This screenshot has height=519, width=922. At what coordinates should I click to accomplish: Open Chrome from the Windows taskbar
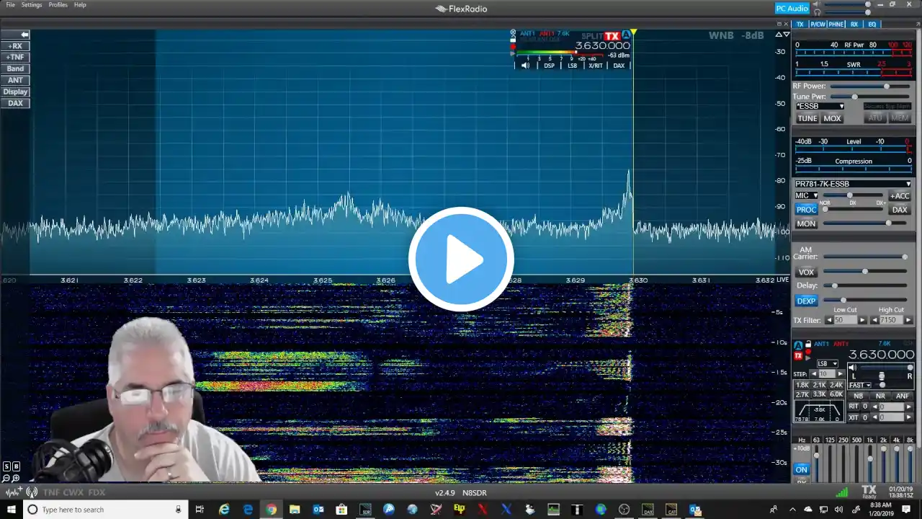pos(271,510)
